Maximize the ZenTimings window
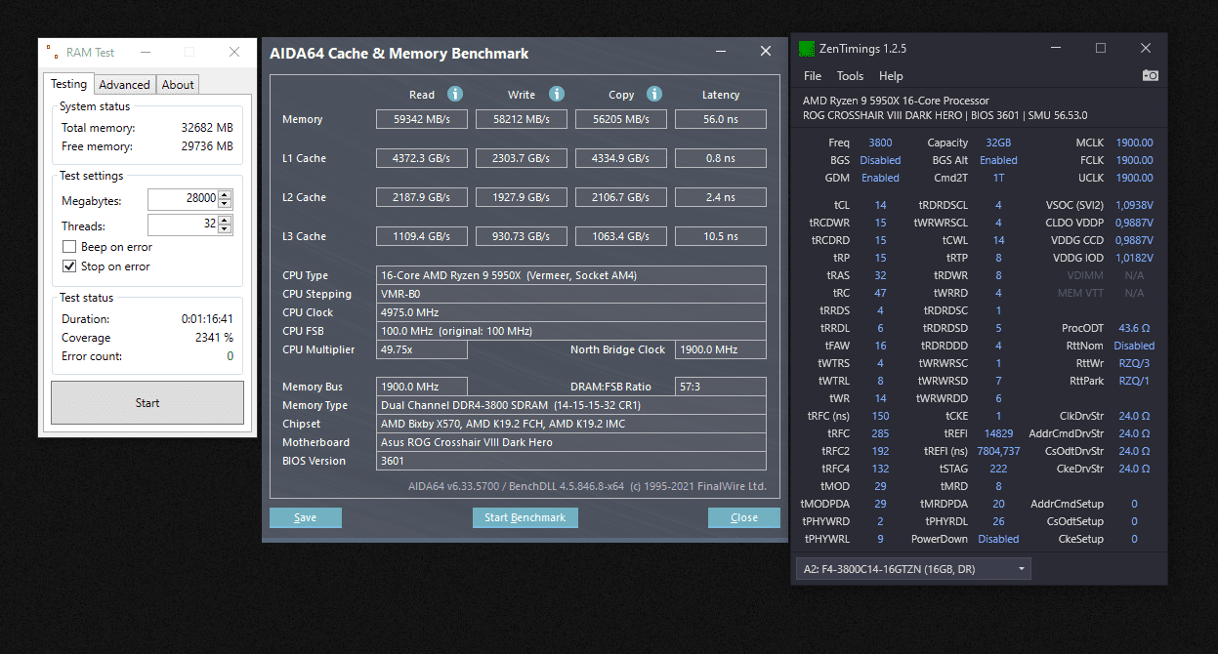This screenshot has height=654, width=1218. tap(1101, 48)
